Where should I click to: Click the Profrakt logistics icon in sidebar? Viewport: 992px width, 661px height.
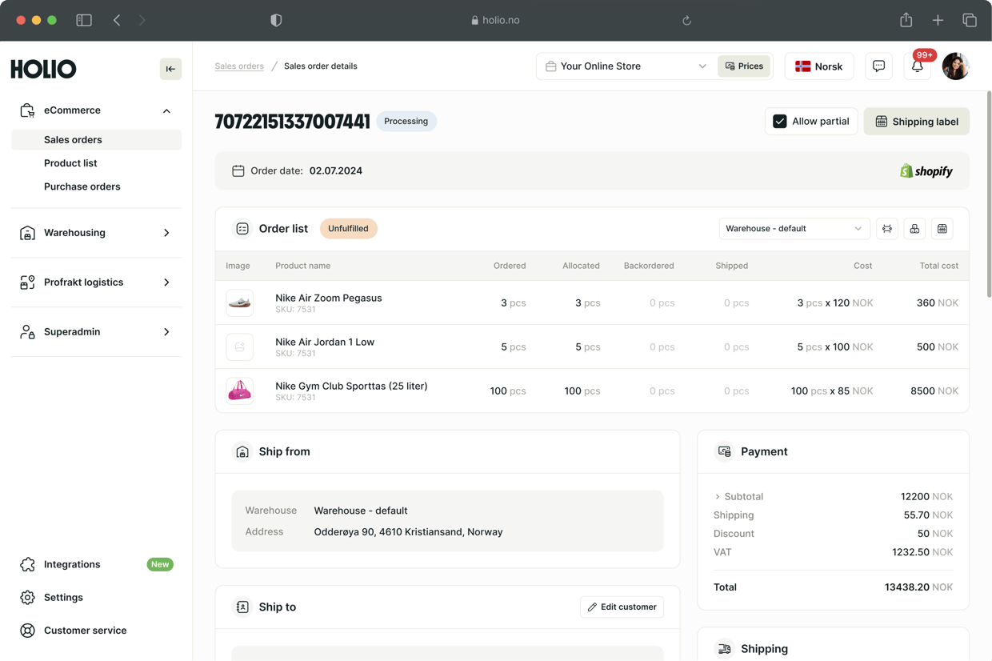27,282
